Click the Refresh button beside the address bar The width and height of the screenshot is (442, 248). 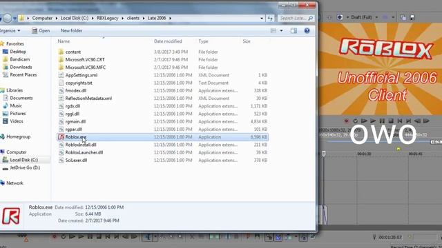[x=270, y=19]
